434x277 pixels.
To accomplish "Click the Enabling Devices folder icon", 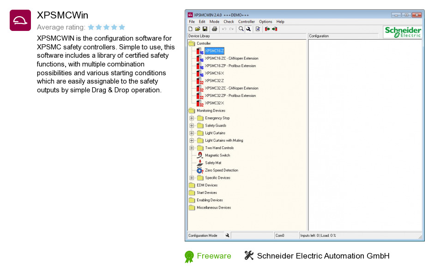I will [192, 200].
